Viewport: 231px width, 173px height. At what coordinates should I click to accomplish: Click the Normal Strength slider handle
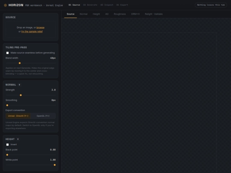point(21,95)
